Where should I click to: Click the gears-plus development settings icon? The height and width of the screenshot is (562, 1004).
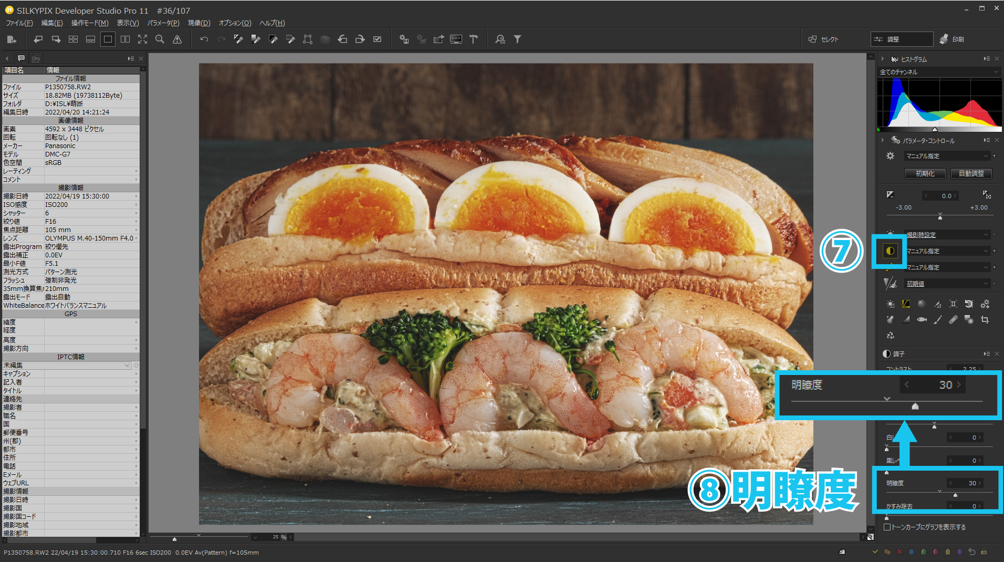[x=985, y=304]
